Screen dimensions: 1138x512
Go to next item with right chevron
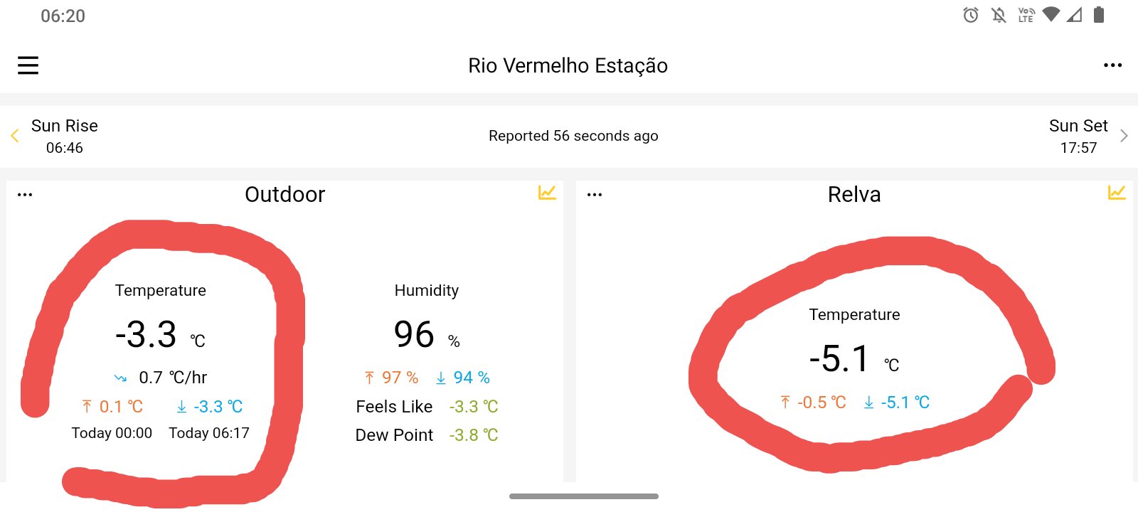coord(1124,136)
